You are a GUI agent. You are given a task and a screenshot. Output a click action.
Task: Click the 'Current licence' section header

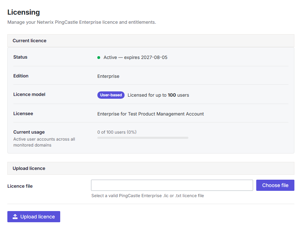click(151, 40)
